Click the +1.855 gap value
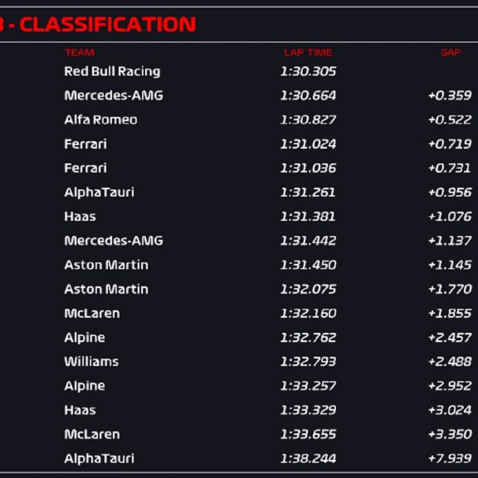 (x=450, y=313)
